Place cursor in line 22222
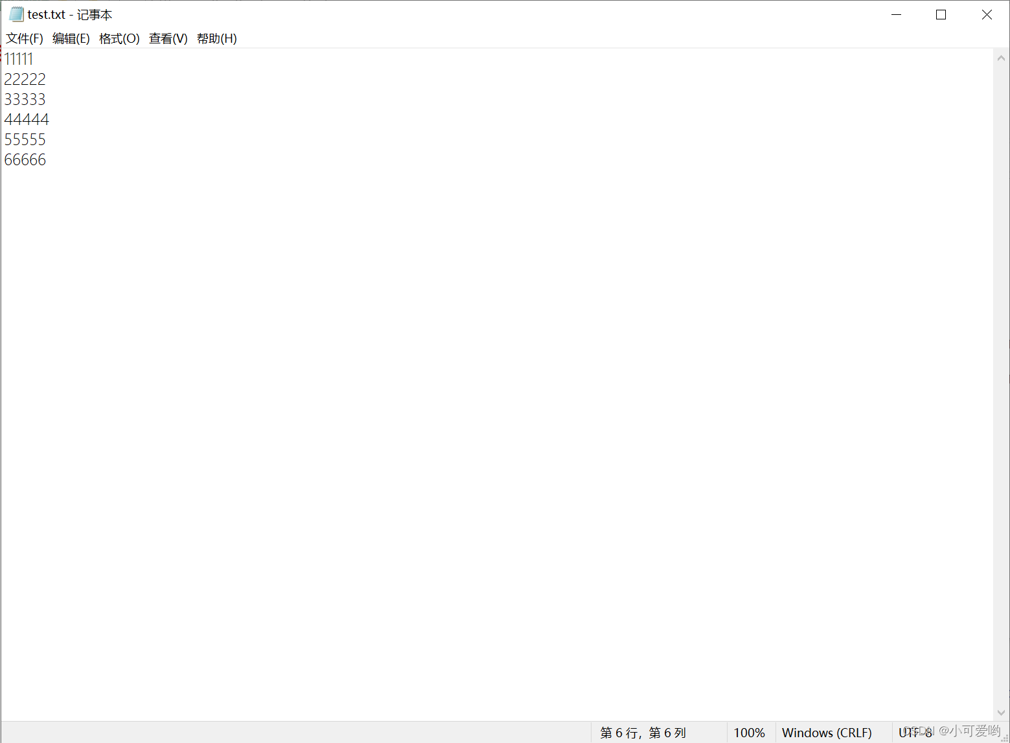This screenshot has height=743, width=1010. point(25,79)
